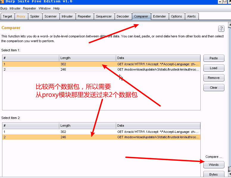Switch to the Spider tab
This screenshot has width=231, height=178.
click(35, 16)
